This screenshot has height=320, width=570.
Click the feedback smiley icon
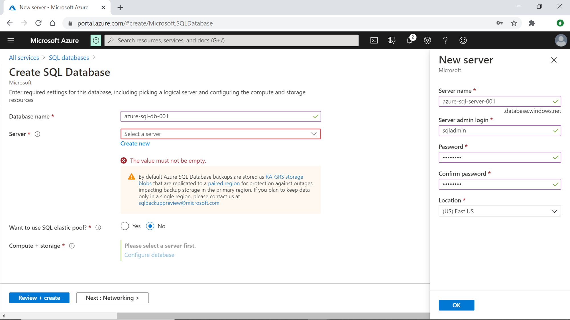pos(463,40)
